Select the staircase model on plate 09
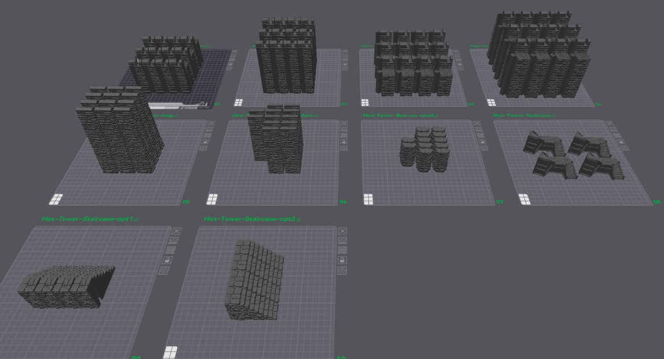 65,284
